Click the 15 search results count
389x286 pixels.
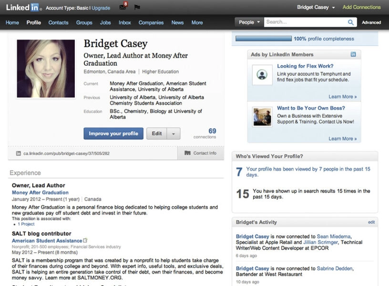point(242,194)
